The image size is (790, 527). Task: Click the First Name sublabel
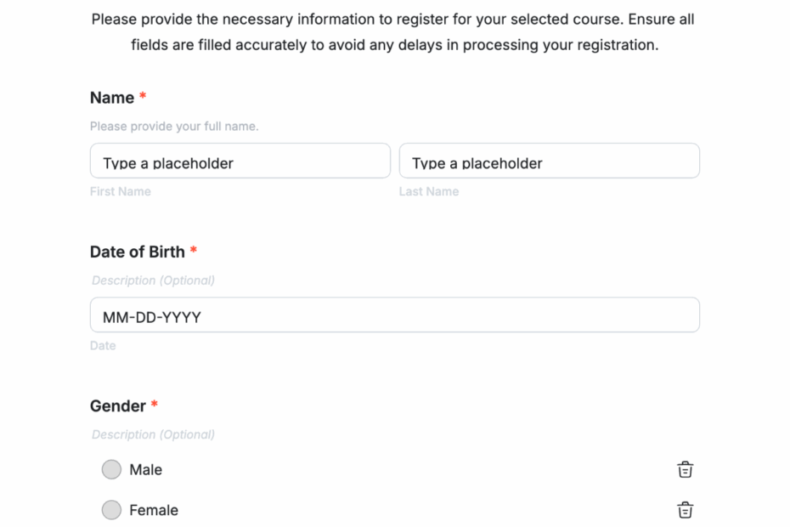click(x=120, y=191)
